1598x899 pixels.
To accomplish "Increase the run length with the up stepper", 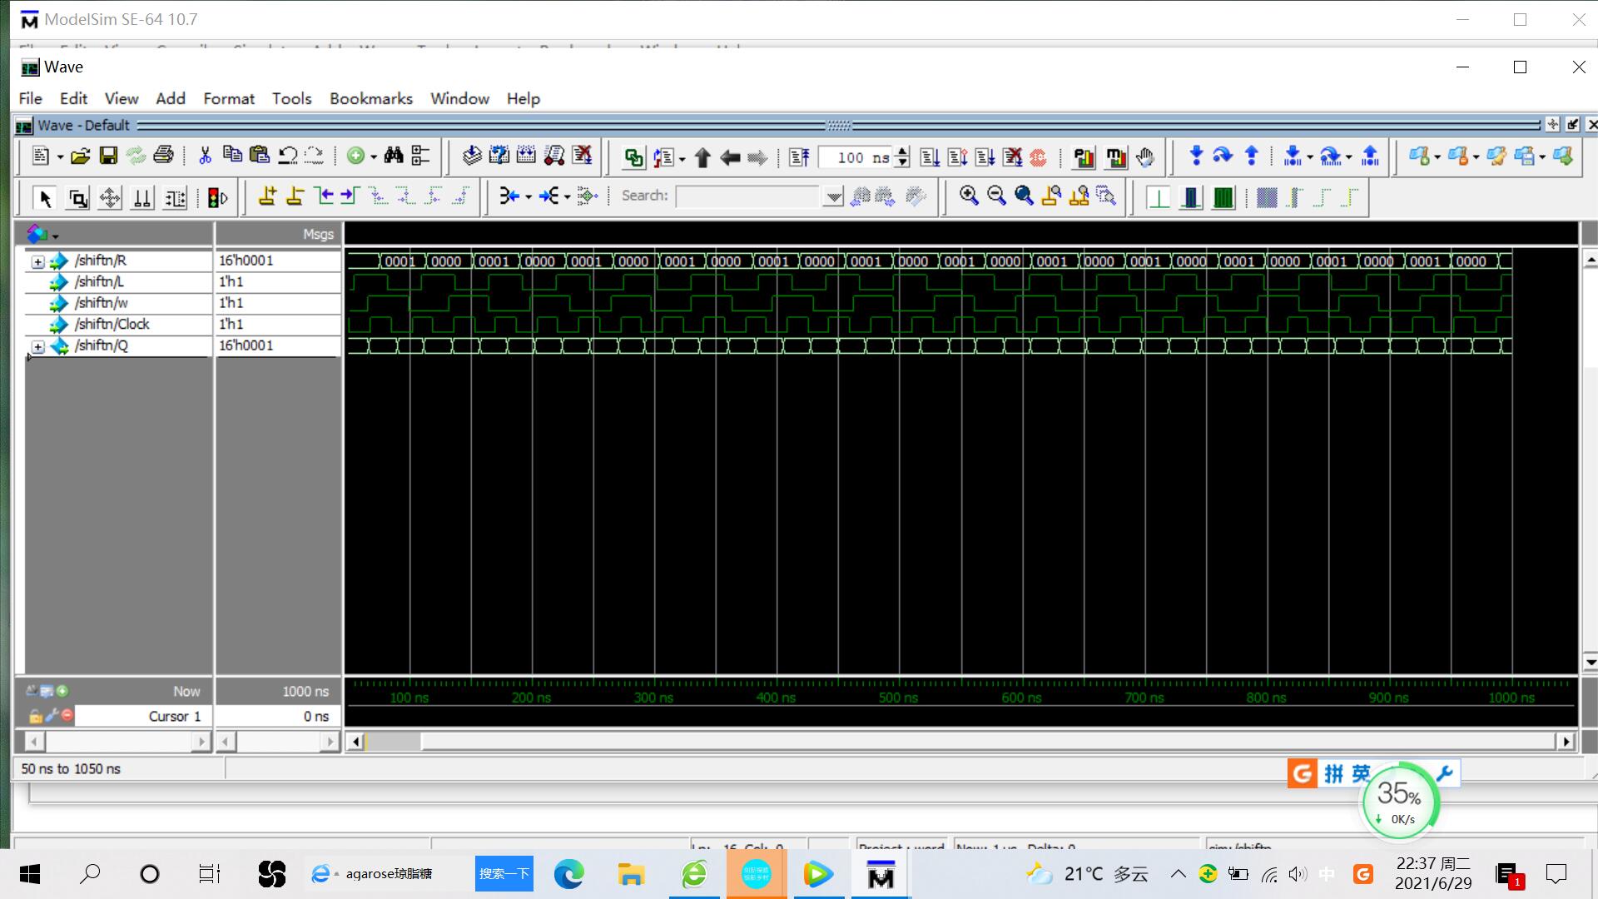I will [x=903, y=151].
